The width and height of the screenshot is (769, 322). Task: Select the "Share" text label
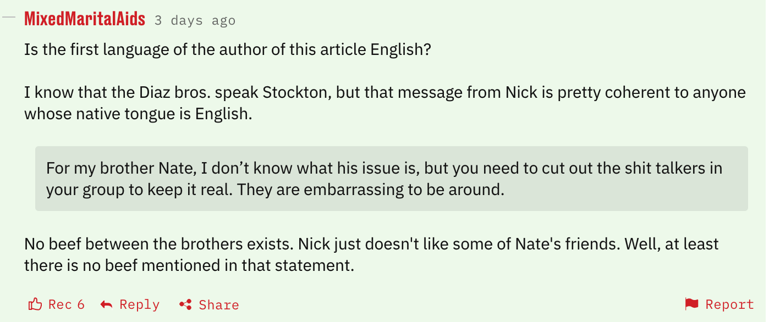tap(218, 304)
